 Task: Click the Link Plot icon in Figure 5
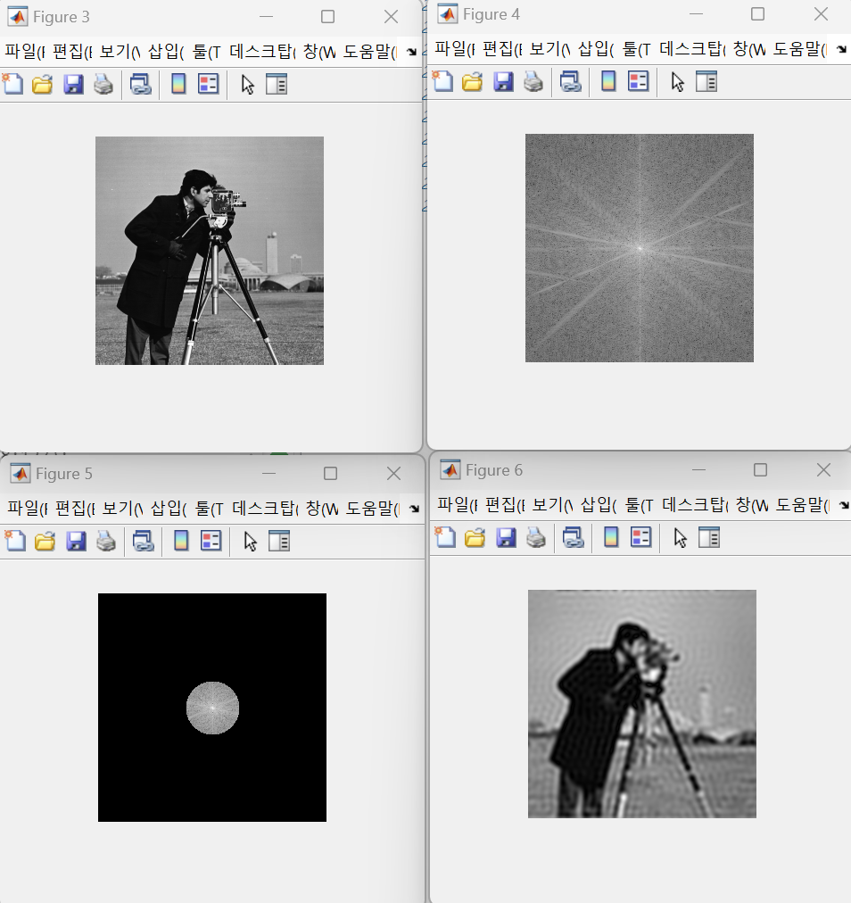click(144, 541)
